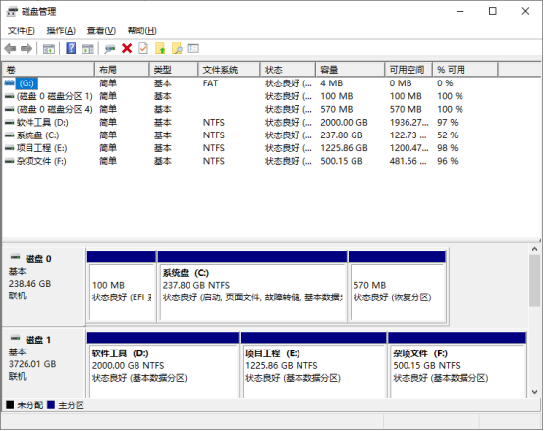
Task: Minimize the 磁盘管理 window
Action: 460,11
